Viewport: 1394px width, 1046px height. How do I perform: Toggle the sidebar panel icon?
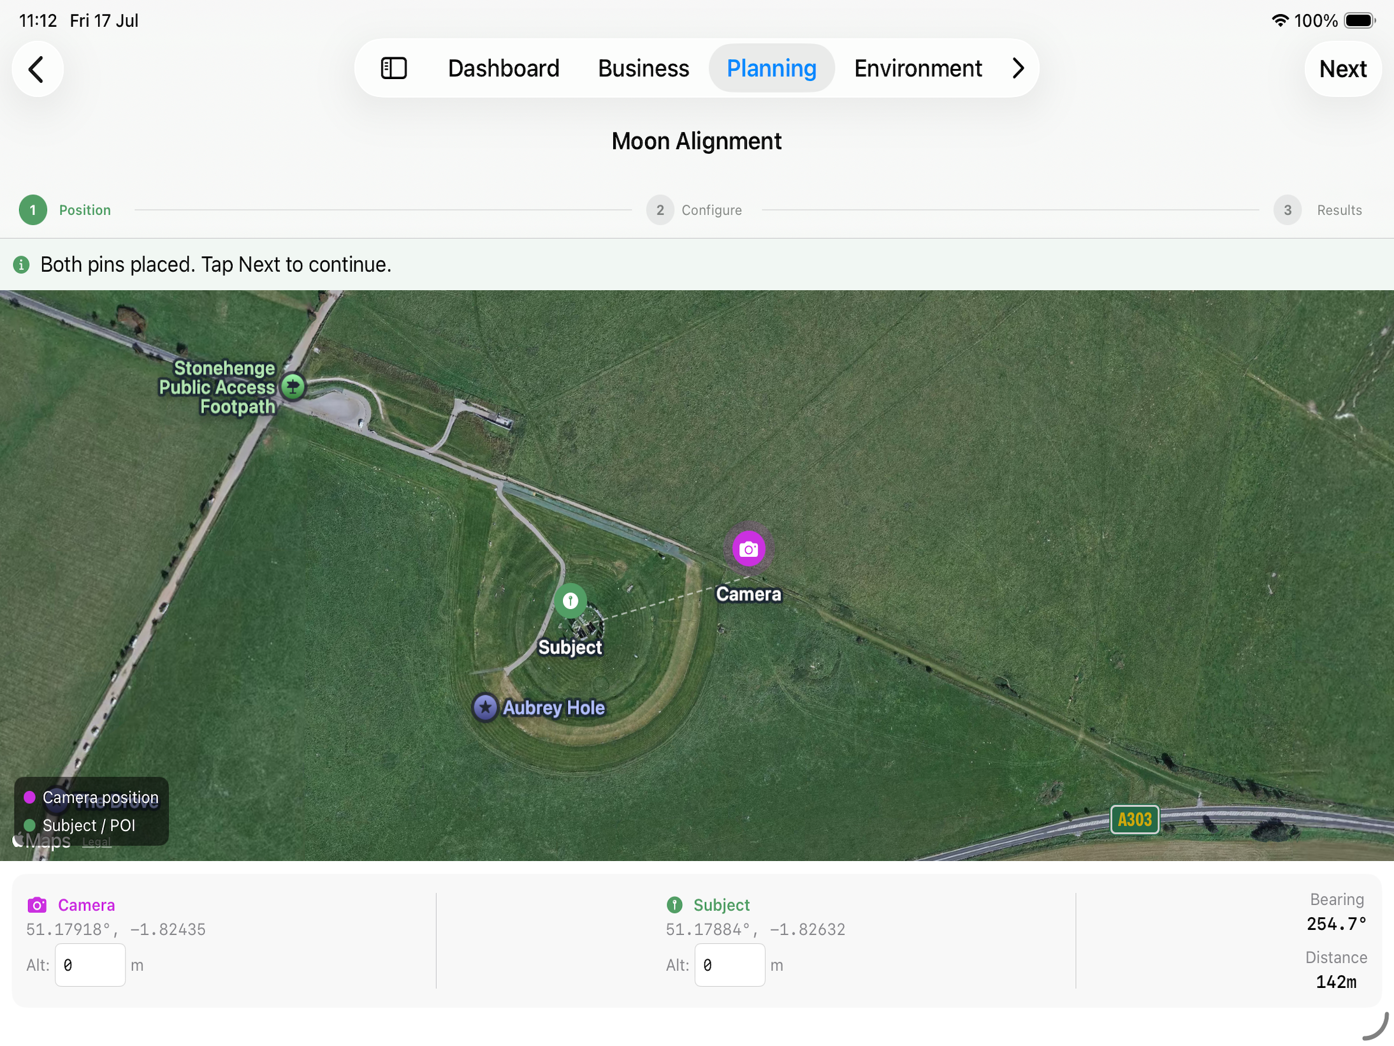click(x=393, y=68)
